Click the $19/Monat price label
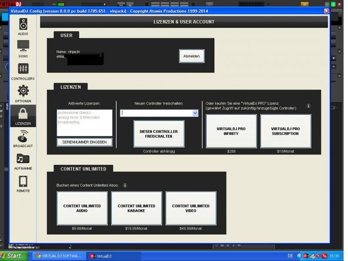348x261 pixels. 285,151
